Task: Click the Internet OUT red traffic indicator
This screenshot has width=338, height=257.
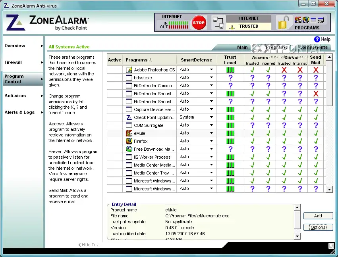Action: click(178, 27)
